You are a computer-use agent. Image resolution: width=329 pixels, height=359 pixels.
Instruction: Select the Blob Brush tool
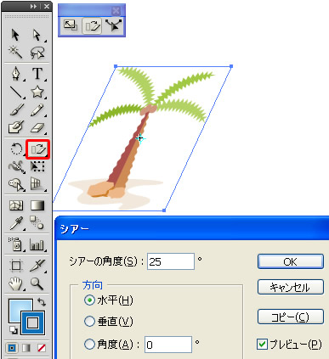click(16, 127)
